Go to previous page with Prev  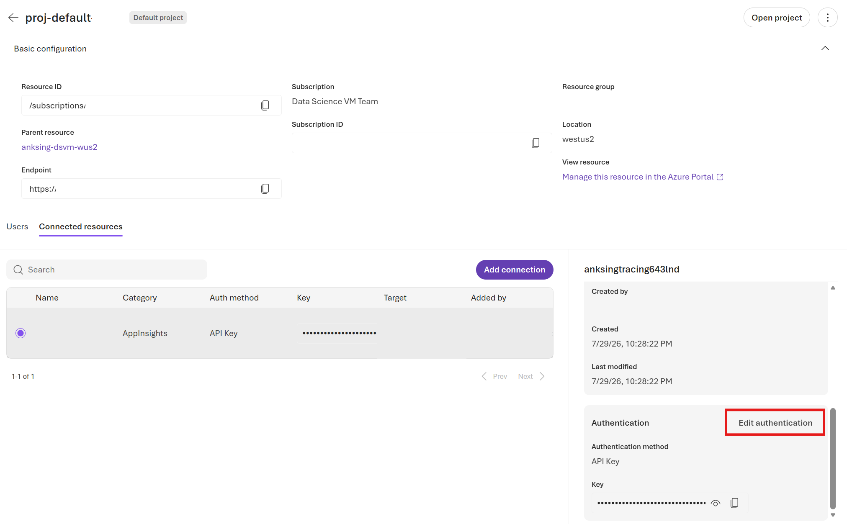(x=494, y=376)
